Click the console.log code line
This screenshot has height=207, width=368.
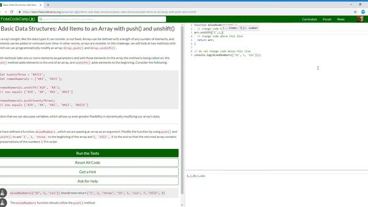(x=228, y=55)
